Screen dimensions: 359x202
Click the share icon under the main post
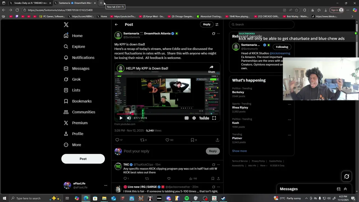217,140
